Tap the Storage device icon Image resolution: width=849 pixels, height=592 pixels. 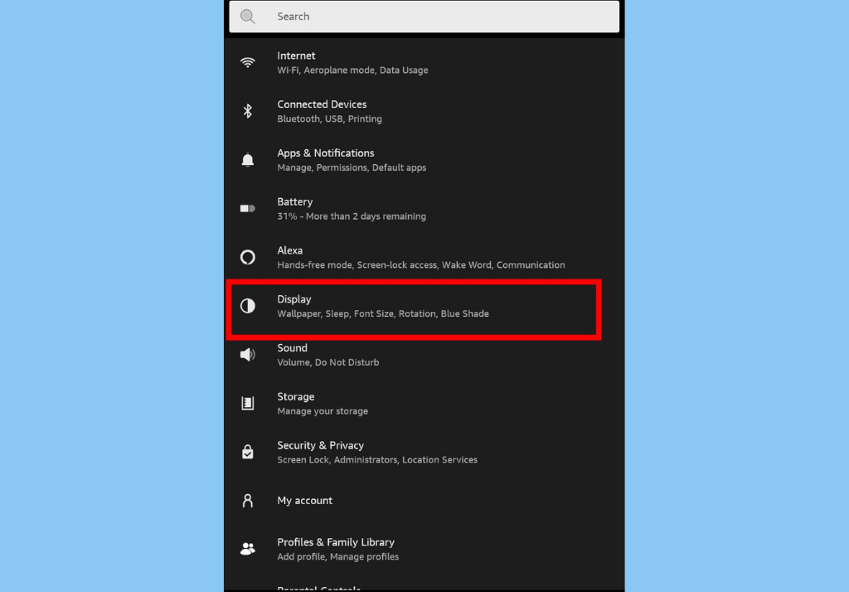click(x=247, y=404)
